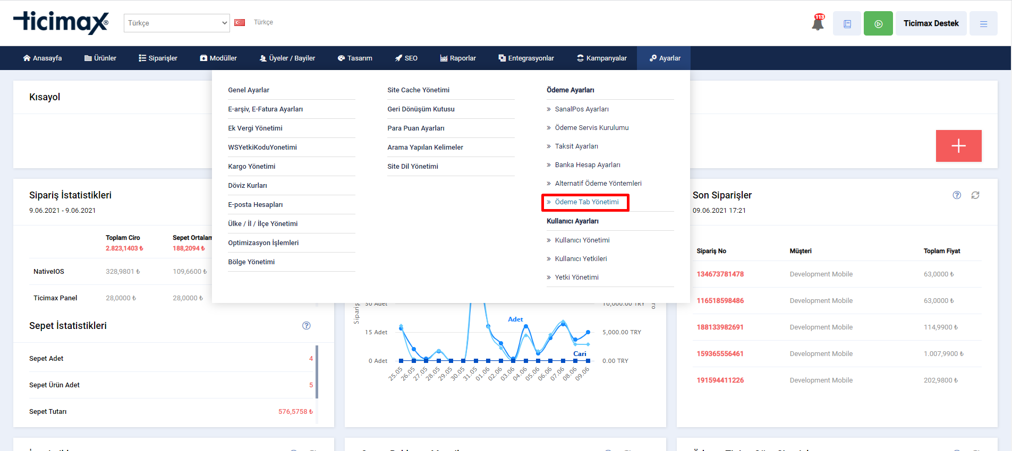Image resolution: width=1012 pixels, height=451 pixels.
Task: Click the green play video button
Action: 878,23
